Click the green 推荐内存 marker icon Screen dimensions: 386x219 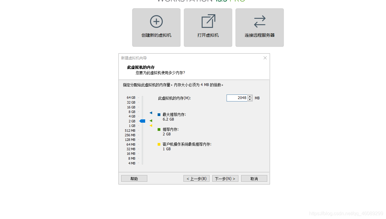click(x=159, y=129)
